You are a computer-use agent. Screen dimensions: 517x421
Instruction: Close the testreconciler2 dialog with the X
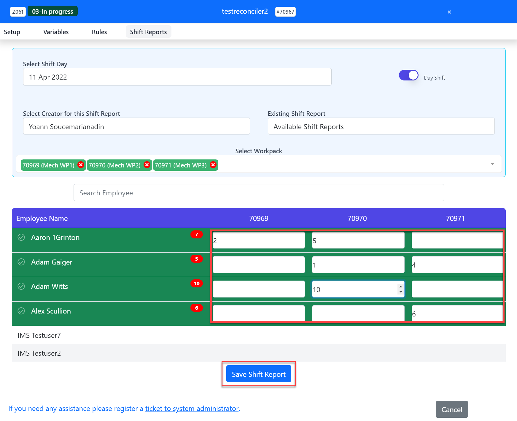449,12
